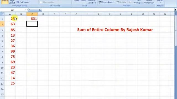Screen dimensions: 177x99
Task: Click cell with value 69
Action: click(10, 62)
